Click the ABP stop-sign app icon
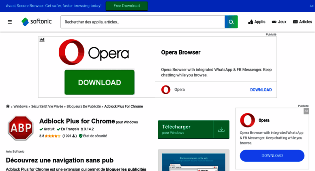Screen dimensions: 315x171 click(x=21, y=128)
